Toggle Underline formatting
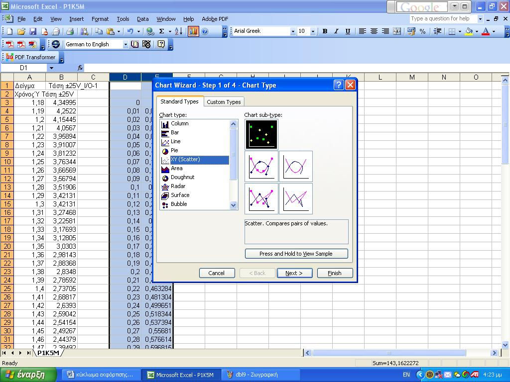510x382 pixels. [x=348, y=31]
